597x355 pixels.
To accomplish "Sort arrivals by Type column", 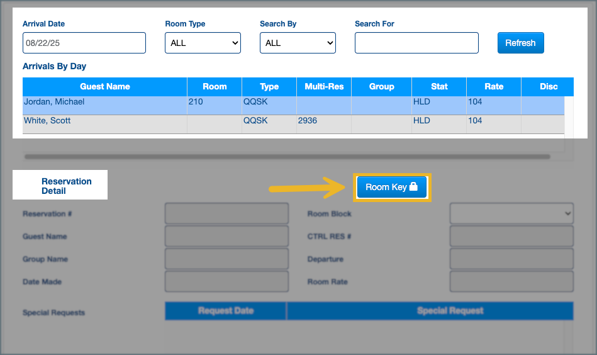I will tap(269, 87).
